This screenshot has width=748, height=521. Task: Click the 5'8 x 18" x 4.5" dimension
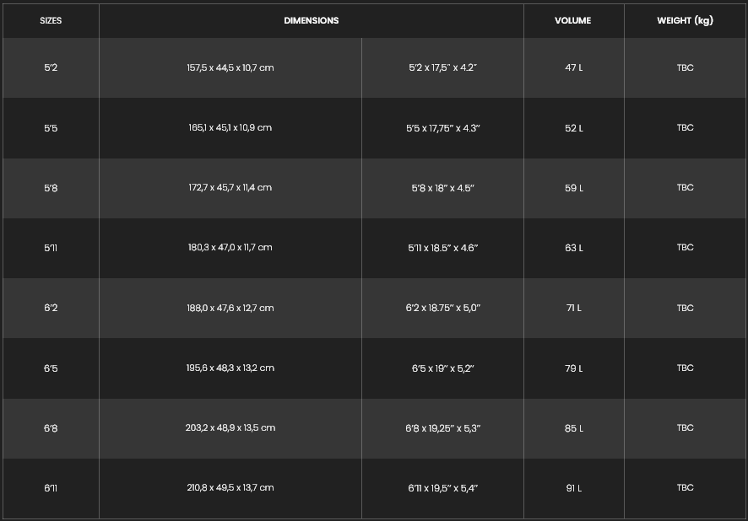coord(442,188)
